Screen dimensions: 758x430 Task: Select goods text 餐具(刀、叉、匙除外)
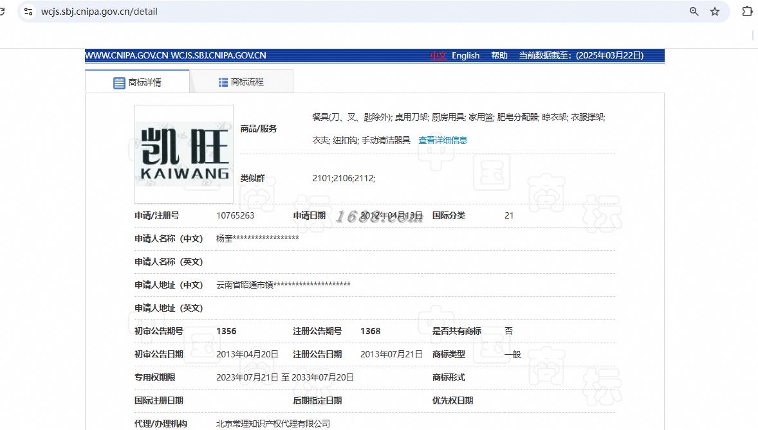351,117
